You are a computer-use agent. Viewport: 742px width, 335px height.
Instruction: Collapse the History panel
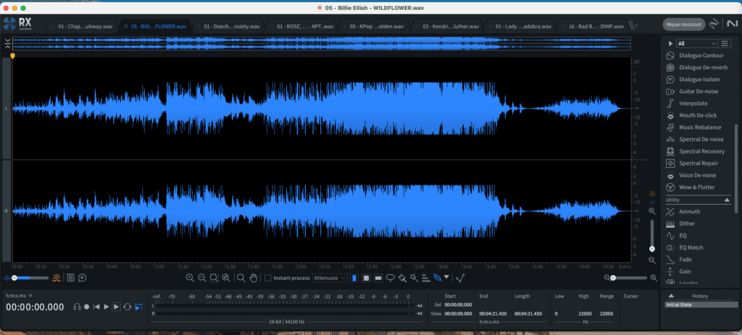[x=671, y=296]
